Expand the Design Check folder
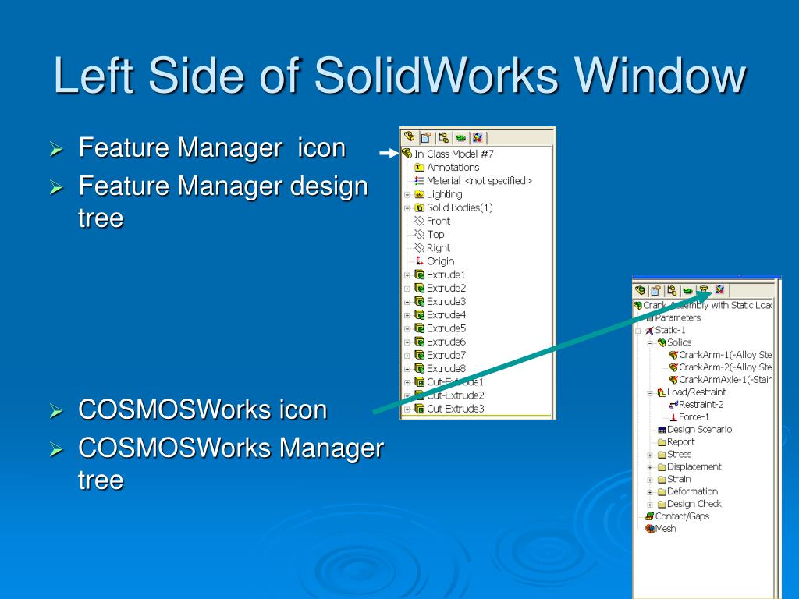 coord(650,505)
